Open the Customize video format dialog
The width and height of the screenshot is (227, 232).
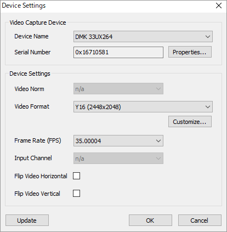(x=190, y=122)
